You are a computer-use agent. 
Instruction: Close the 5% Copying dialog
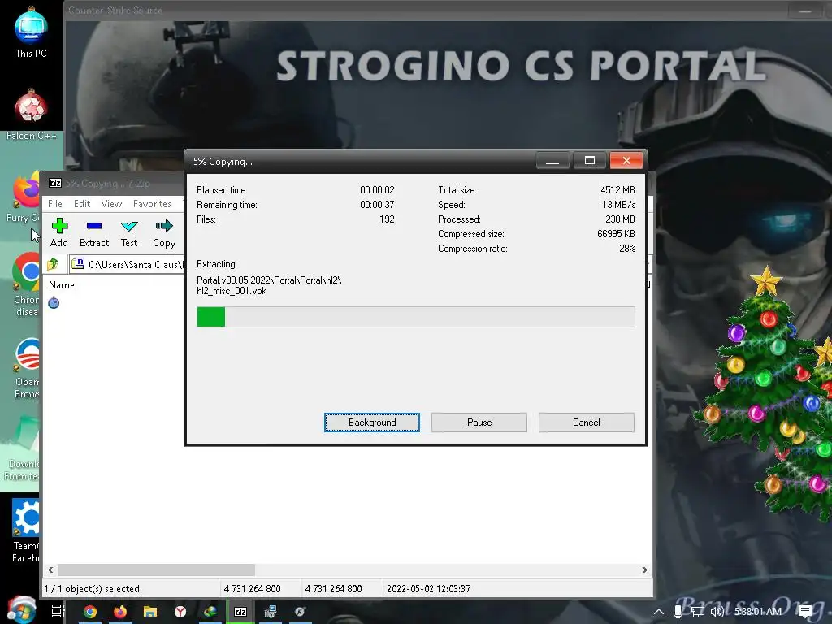coord(626,160)
